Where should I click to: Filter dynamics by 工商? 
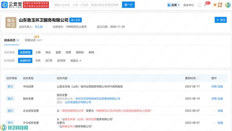(38, 52)
